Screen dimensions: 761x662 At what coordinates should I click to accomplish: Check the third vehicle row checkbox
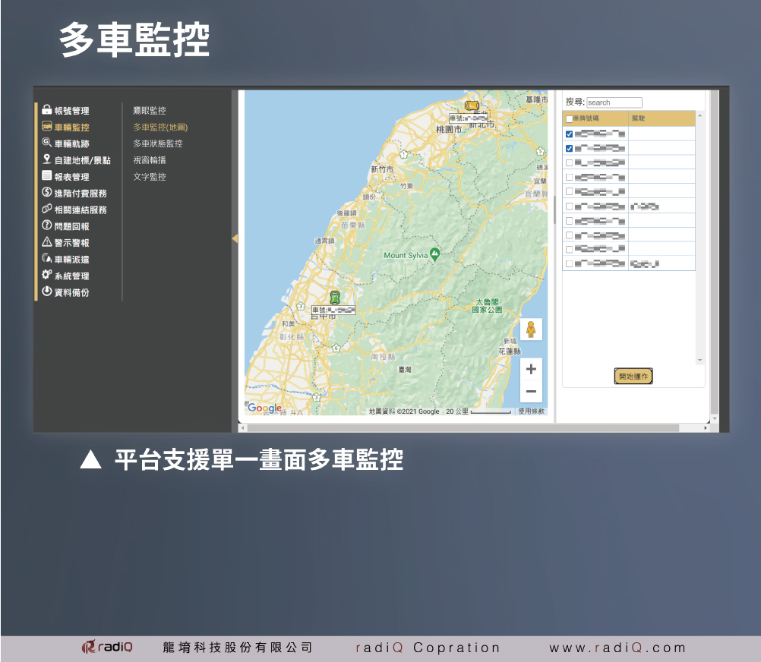click(570, 162)
